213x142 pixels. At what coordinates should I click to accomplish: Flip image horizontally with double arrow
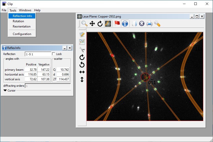click(82, 72)
